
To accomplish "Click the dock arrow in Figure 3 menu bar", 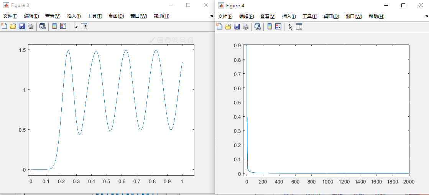I will [212, 16].
